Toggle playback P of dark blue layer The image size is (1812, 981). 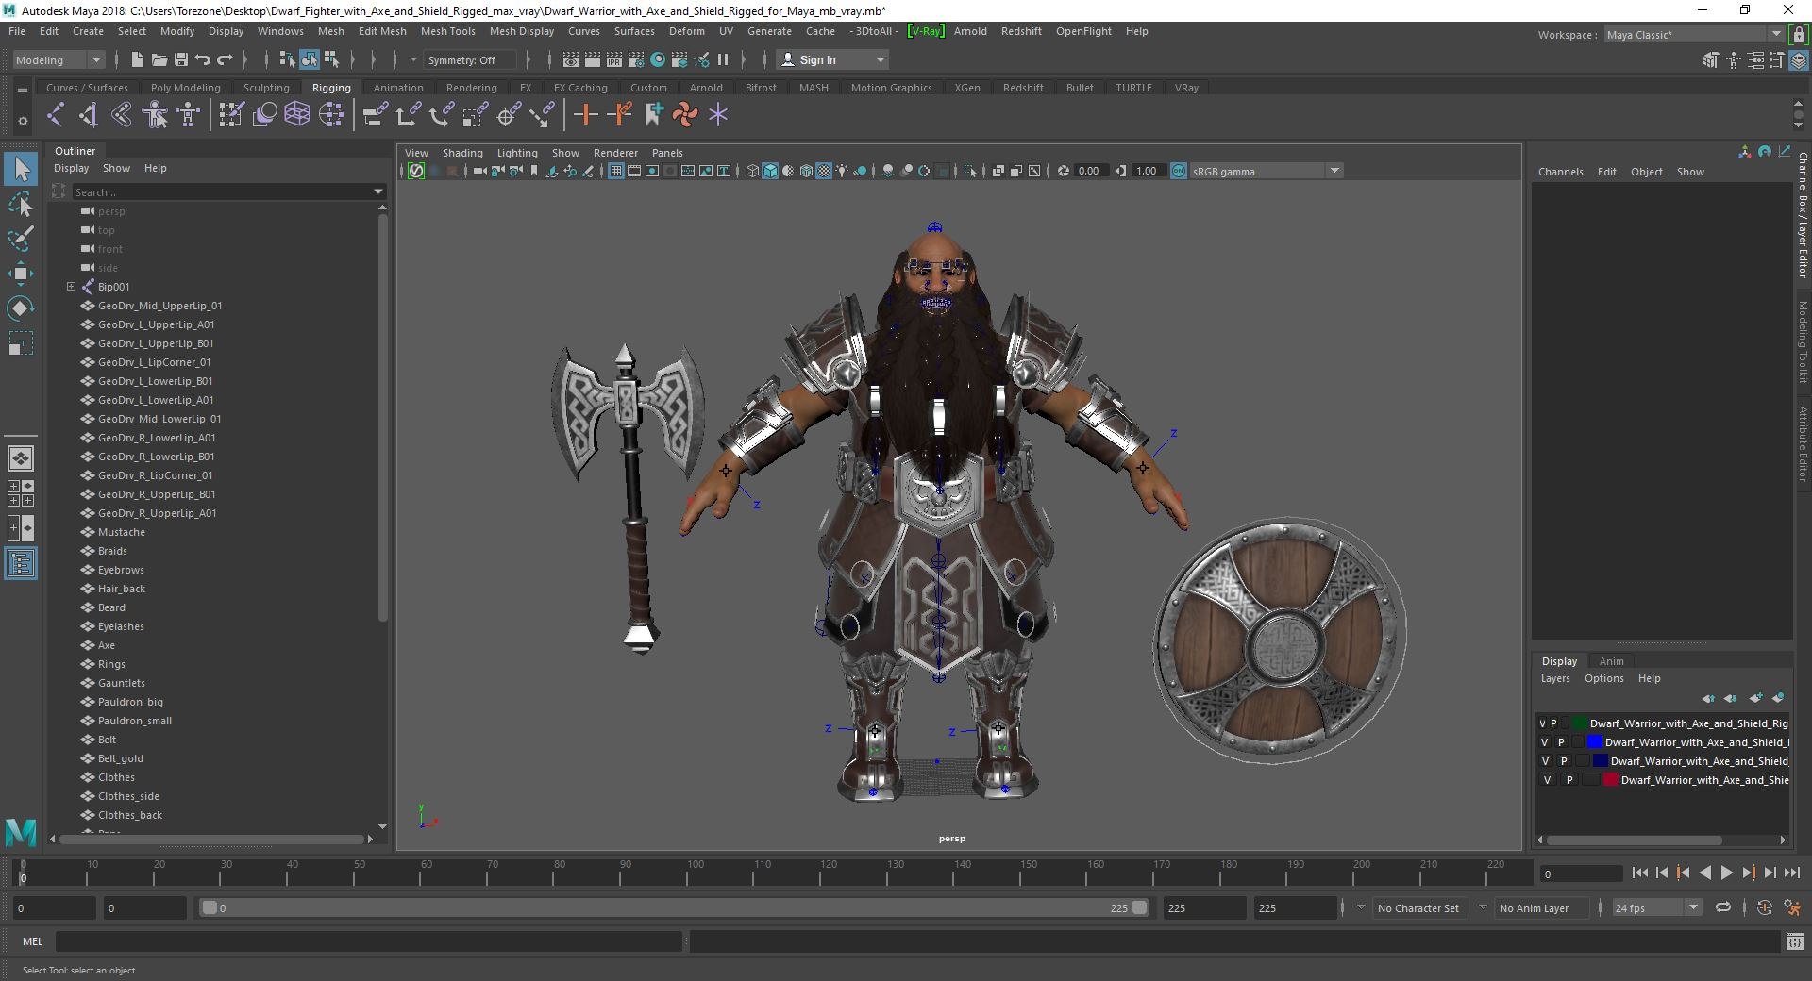click(1564, 761)
